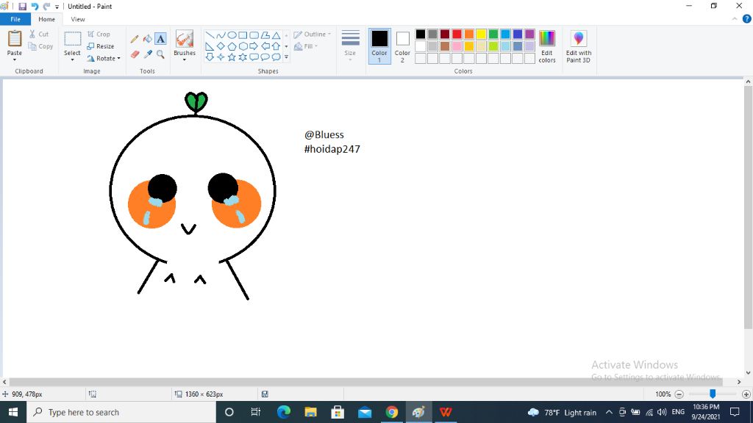The image size is (753, 423).
Task: Click the Redo arrow in the title bar
Action: tap(46, 6)
